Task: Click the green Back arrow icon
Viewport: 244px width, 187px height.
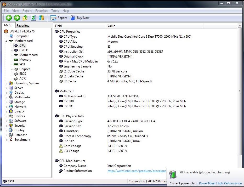Action: pos(9,18)
